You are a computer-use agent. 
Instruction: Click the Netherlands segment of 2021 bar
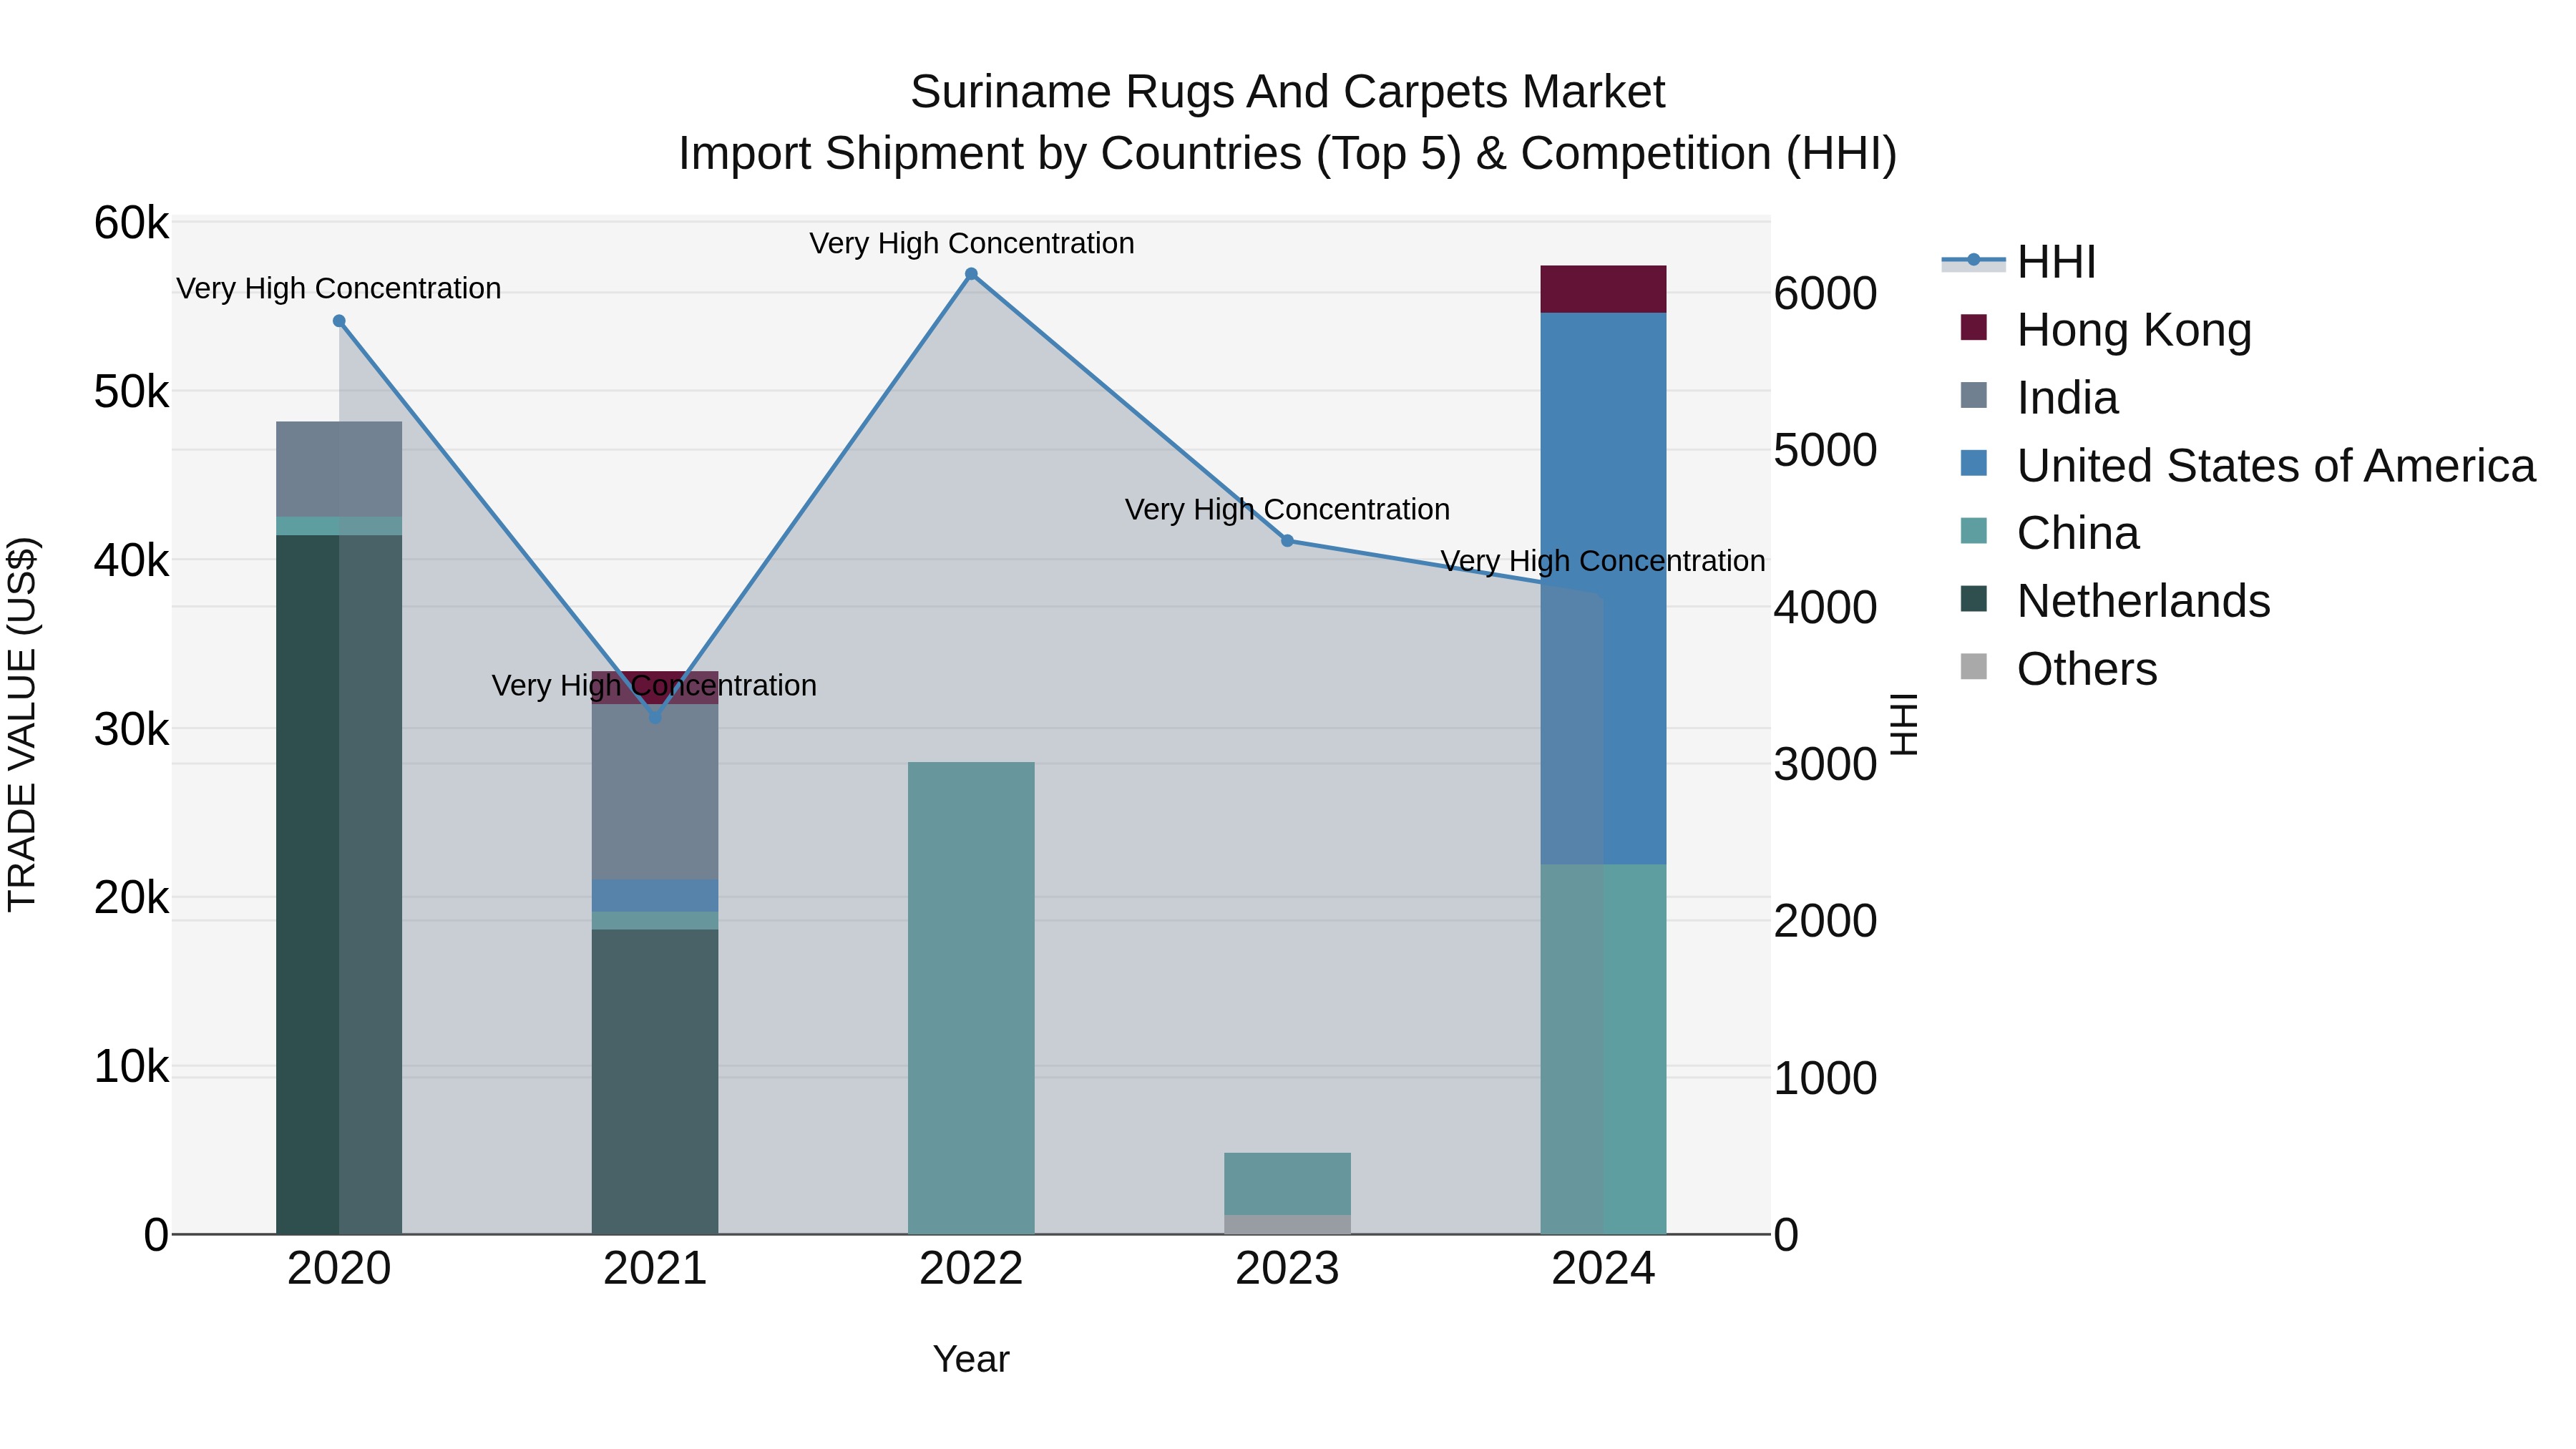tap(655, 1082)
